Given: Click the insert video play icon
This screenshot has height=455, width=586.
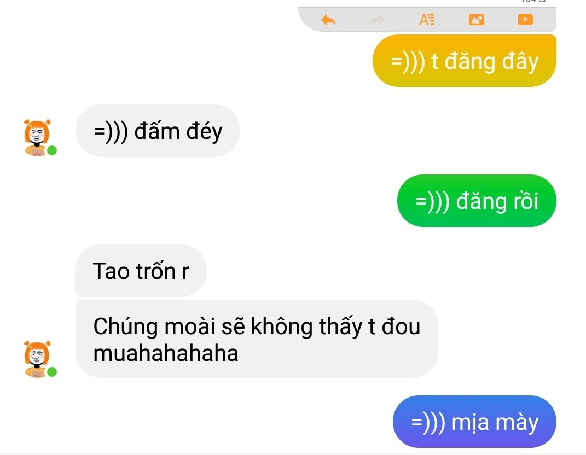Looking at the screenshot, I should point(525,20).
